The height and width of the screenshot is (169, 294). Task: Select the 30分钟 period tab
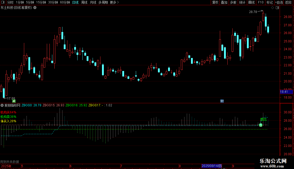coord(53,2)
